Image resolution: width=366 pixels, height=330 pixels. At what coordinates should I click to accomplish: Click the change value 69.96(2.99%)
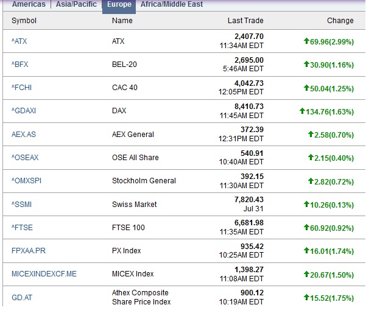tap(332, 42)
